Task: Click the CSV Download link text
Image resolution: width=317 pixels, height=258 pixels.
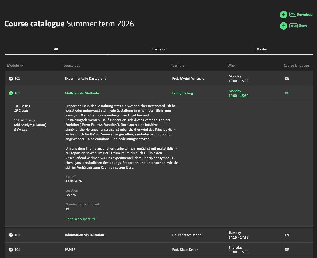Action: click(301, 15)
